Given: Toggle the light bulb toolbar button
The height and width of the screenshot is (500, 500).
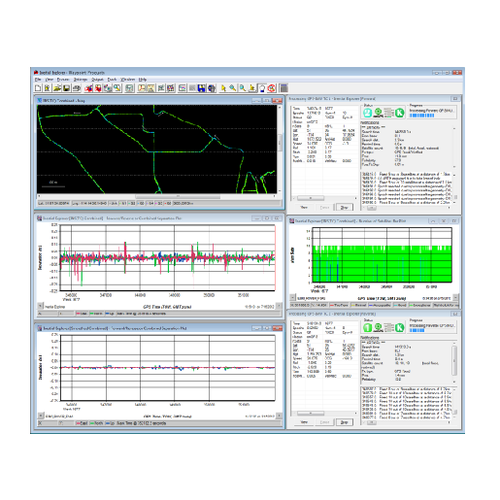Looking at the screenshot, I should click(262, 88).
